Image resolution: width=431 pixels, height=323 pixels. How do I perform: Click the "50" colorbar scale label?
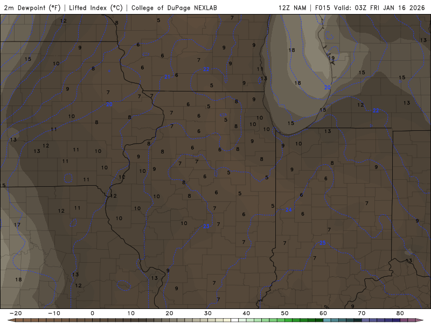[285, 313]
